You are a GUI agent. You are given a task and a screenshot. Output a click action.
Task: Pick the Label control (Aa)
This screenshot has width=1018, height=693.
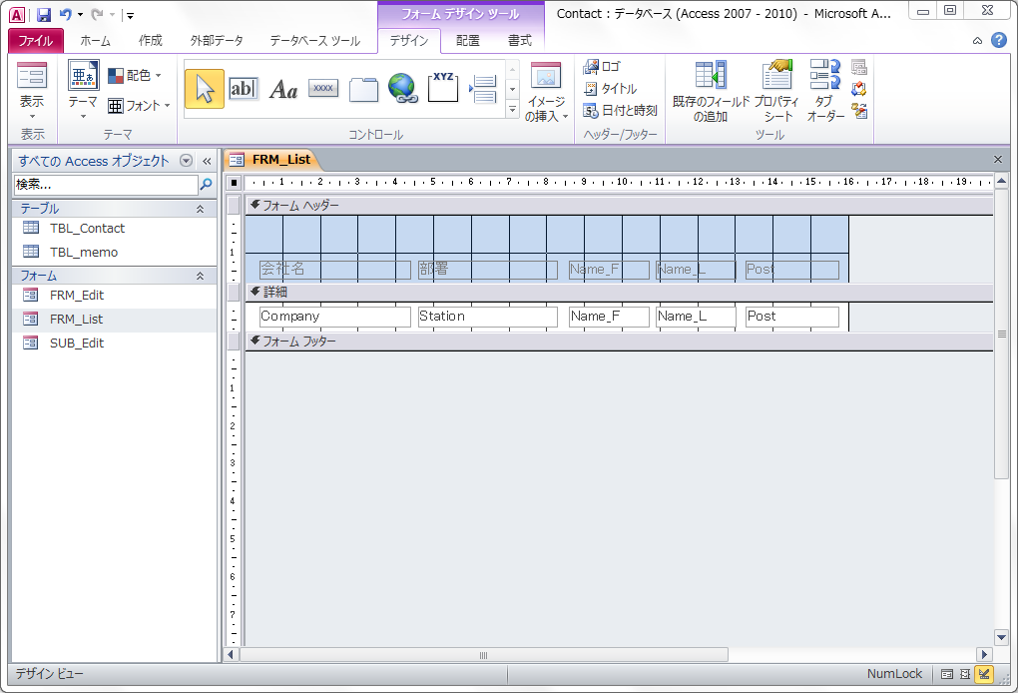pyautogui.click(x=283, y=89)
